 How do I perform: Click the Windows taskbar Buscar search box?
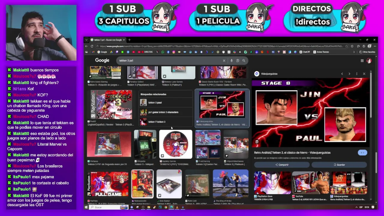pyautogui.click(x=109, y=207)
